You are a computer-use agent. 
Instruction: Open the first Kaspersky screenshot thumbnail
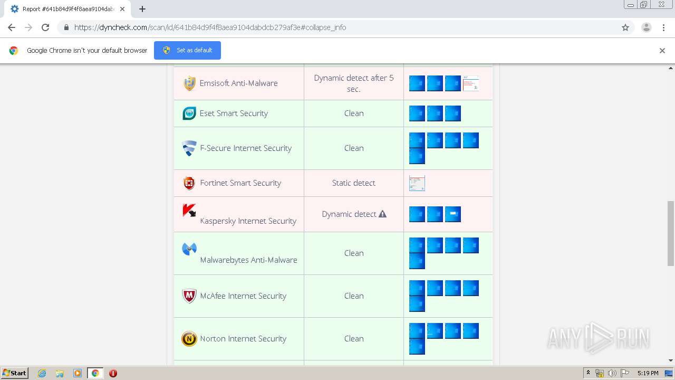(x=417, y=214)
